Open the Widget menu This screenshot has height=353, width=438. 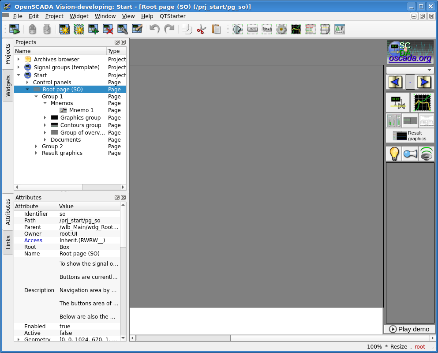[x=79, y=16]
